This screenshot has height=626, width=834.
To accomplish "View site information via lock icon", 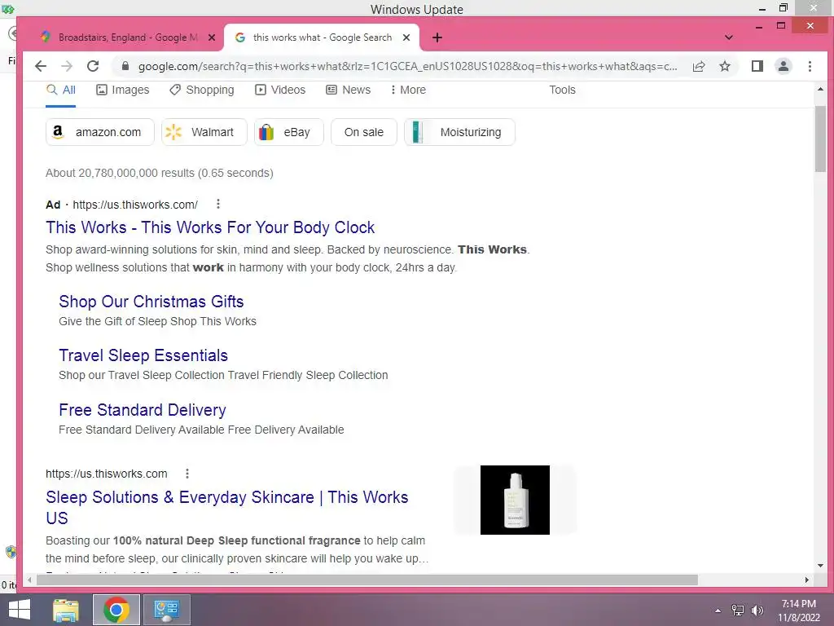I will click(x=125, y=66).
